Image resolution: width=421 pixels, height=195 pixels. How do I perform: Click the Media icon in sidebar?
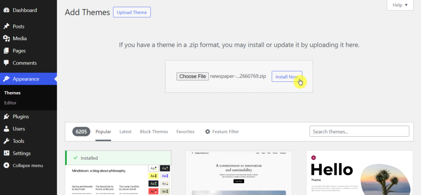[7, 38]
